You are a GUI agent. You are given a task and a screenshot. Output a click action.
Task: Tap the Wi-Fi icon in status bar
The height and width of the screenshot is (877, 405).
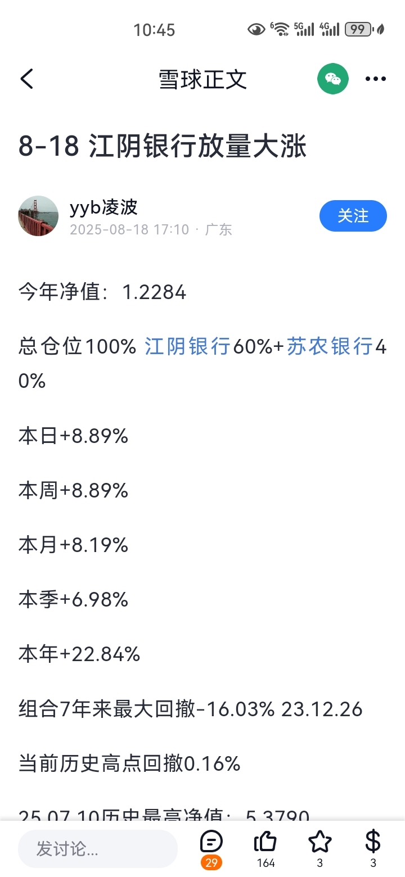pos(280,29)
